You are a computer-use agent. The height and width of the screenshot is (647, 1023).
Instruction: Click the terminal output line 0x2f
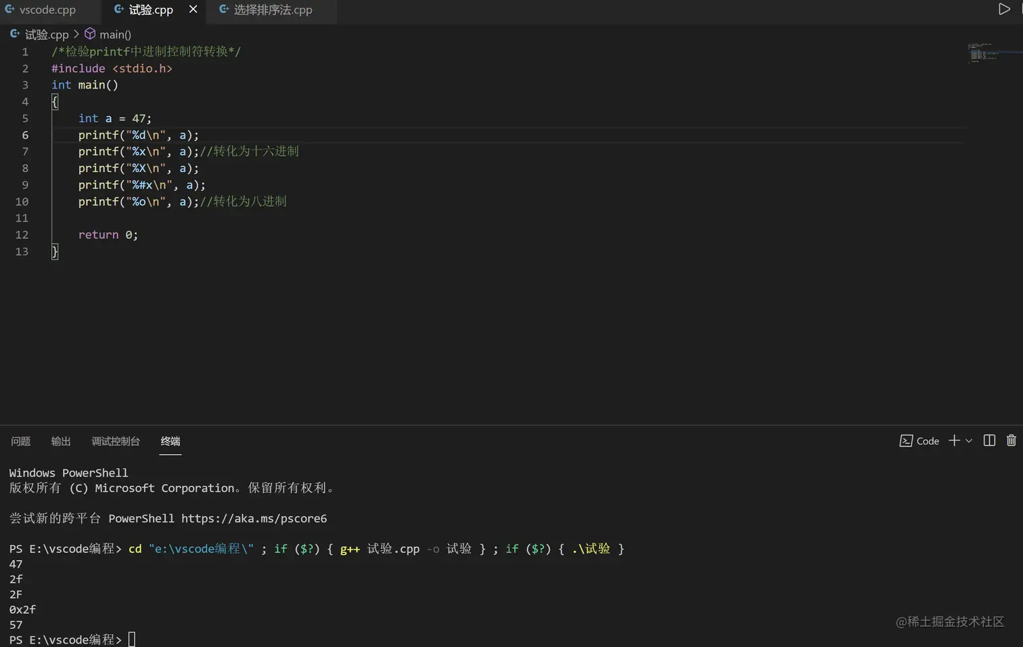coord(22,610)
